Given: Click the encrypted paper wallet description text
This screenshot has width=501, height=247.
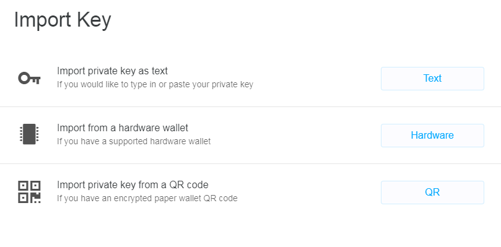Looking at the screenshot, I should tap(147, 198).
